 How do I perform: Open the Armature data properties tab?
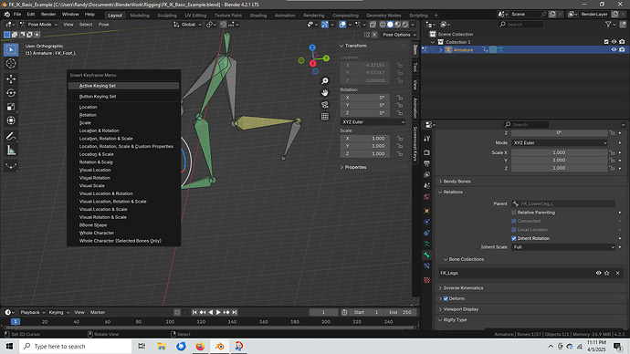[x=426, y=244]
